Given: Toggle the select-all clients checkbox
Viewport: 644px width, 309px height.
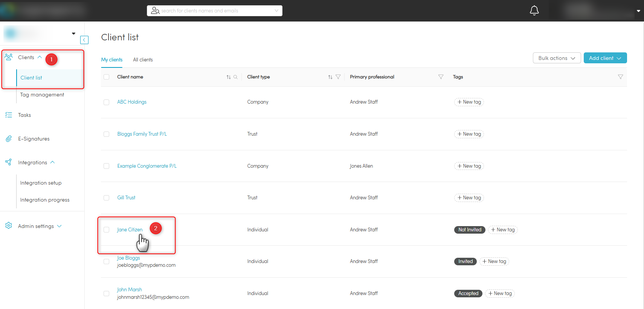Looking at the screenshot, I should pos(107,77).
